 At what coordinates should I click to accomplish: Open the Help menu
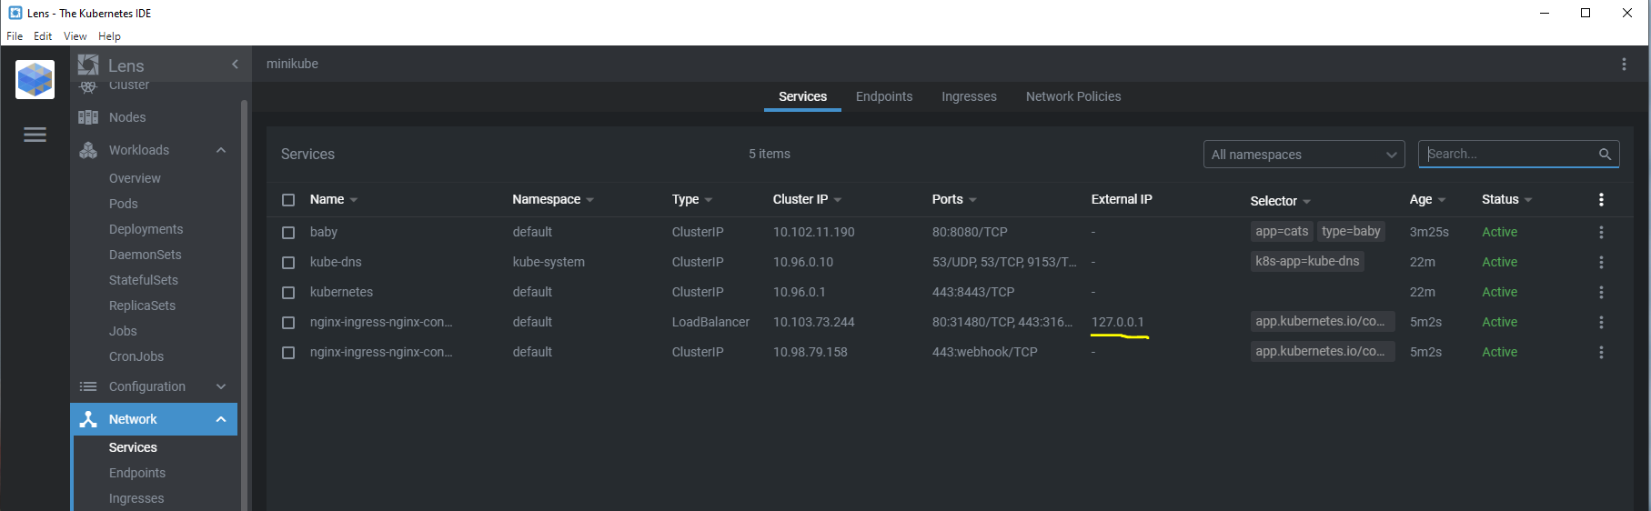(x=109, y=36)
